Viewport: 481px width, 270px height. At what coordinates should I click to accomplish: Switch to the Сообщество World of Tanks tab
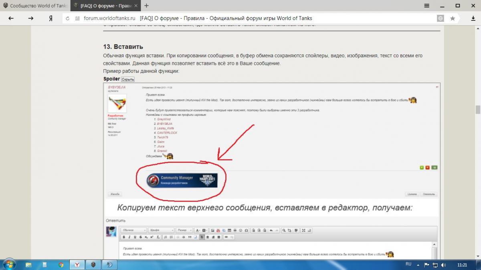click(35, 6)
